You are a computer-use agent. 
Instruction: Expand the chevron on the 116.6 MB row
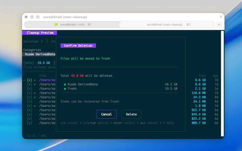point(35,93)
